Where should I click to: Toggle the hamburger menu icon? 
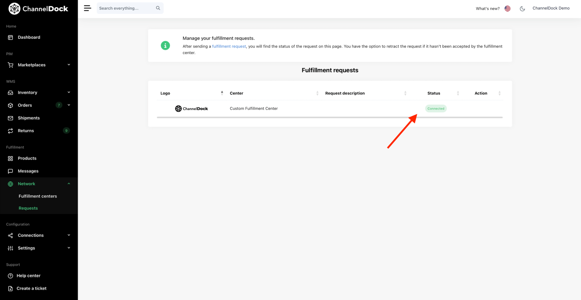(x=87, y=8)
